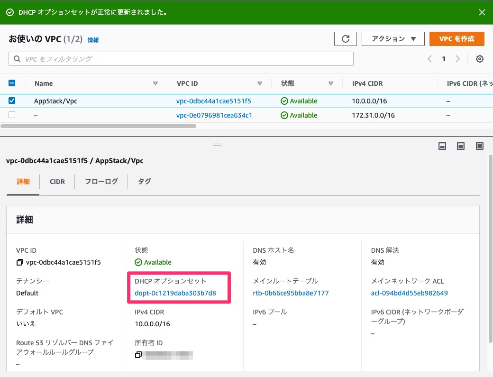This screenshot has width=493, height=377.
Task: Click the VPC を作成 button
Action: (456, 39)
